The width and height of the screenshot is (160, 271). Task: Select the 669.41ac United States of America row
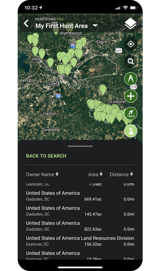click(80, 196)
